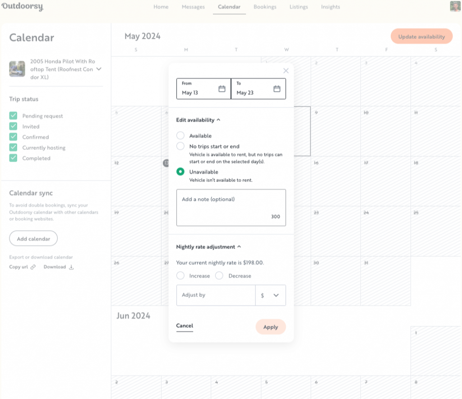Viewport: 462px width, 399px height.
Task: Open the Messages tab
Action: (x=193, y=7)
